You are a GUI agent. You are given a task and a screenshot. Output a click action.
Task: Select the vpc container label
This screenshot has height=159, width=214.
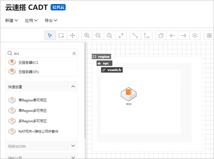pyautogui.click(x=104, y=63)
